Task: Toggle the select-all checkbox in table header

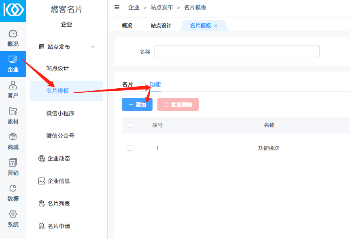Action: pyautogui.click(x=129, y=125)
